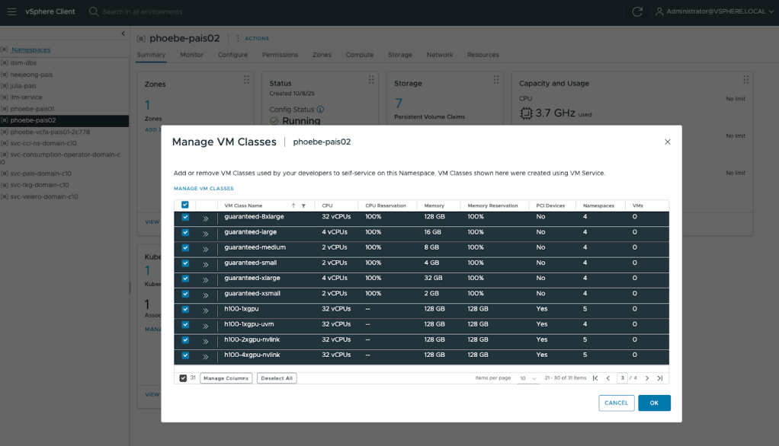Uncheck the h100-4xgpu-nvlink row checkbox
This screenshot has width=779, height=446.
185,355
